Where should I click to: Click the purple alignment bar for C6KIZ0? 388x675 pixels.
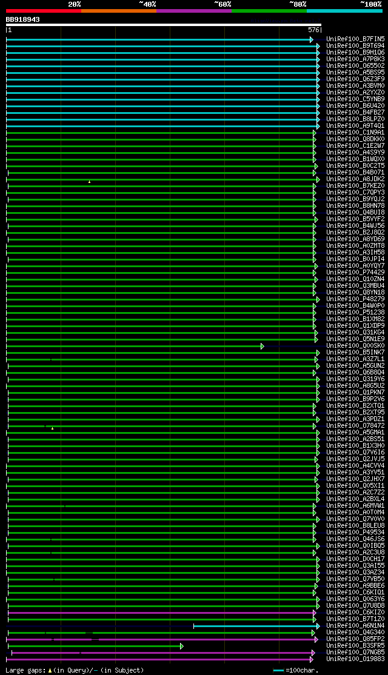(x=162, y=613)
